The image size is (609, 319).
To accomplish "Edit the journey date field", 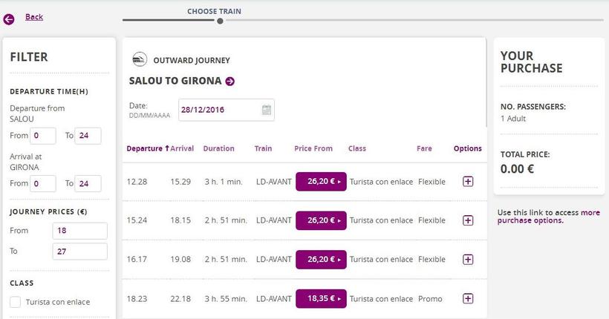I will (x=219, y=111).
